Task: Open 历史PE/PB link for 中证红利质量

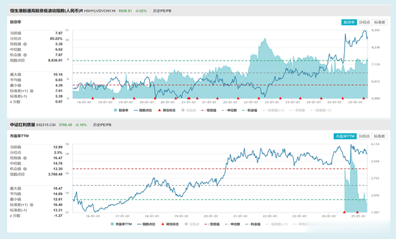Action: [102, 125]
